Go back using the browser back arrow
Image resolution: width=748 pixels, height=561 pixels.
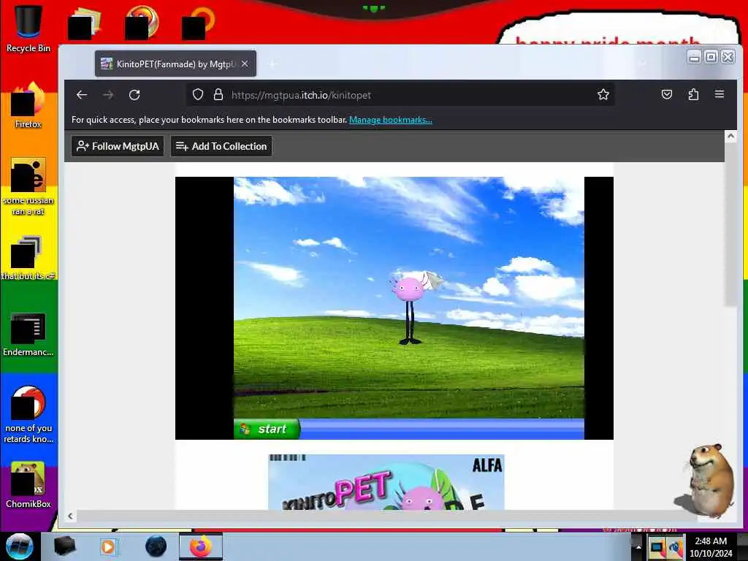point(82,95)
